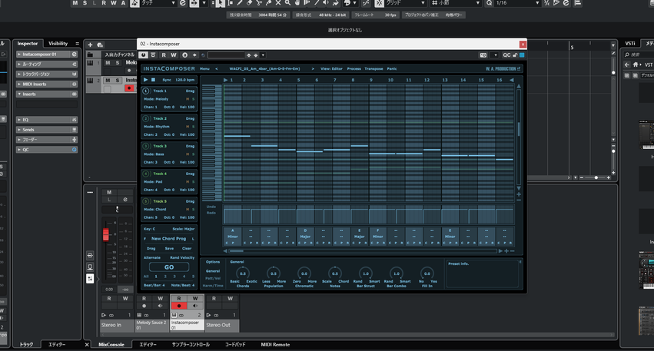Click the Panic button
The height and width of the screenshot is (351, 654).
pyautogui.click(x=392, y=69)
